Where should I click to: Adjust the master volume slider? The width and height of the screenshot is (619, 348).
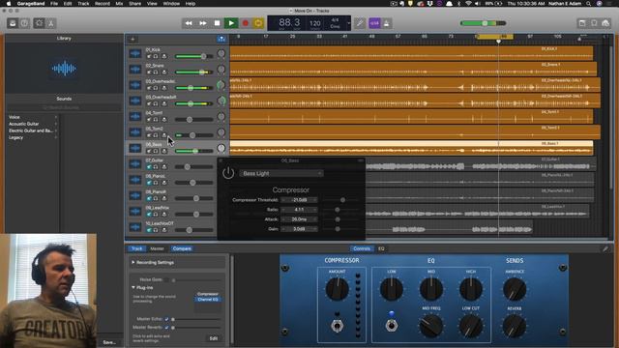pyautogui.click(x=484, y=23)
